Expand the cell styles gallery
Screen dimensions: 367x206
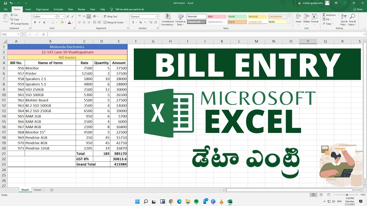(x=289, y=23)
